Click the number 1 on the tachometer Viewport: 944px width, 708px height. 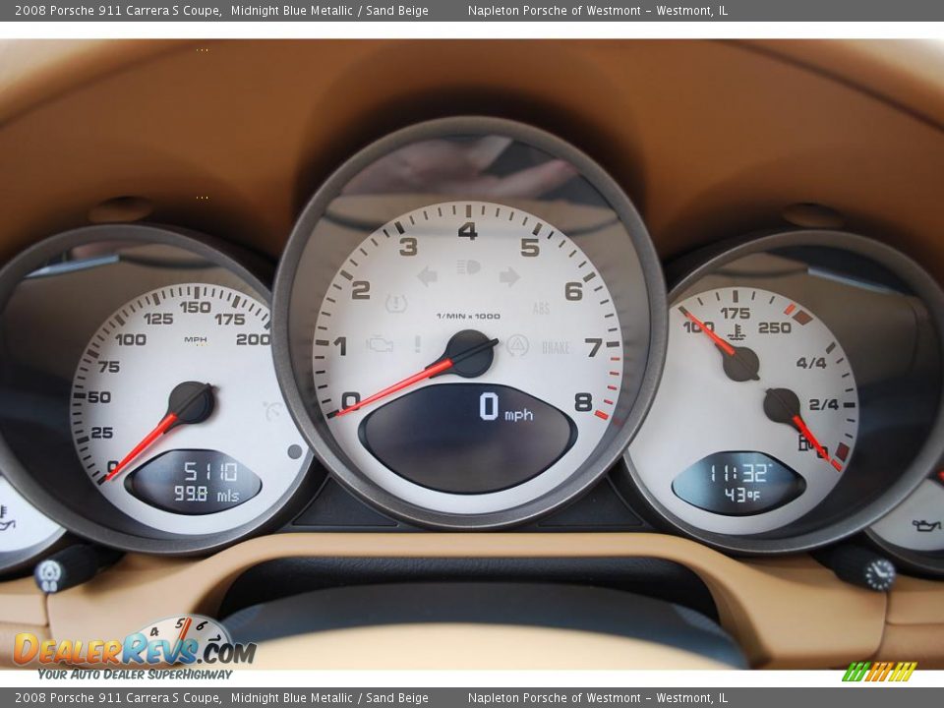tap(339, 346)
